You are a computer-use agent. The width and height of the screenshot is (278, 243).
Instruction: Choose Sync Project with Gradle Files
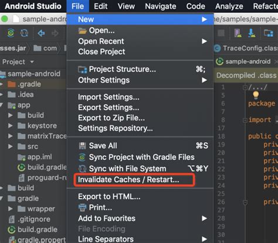tap(140, 157)
